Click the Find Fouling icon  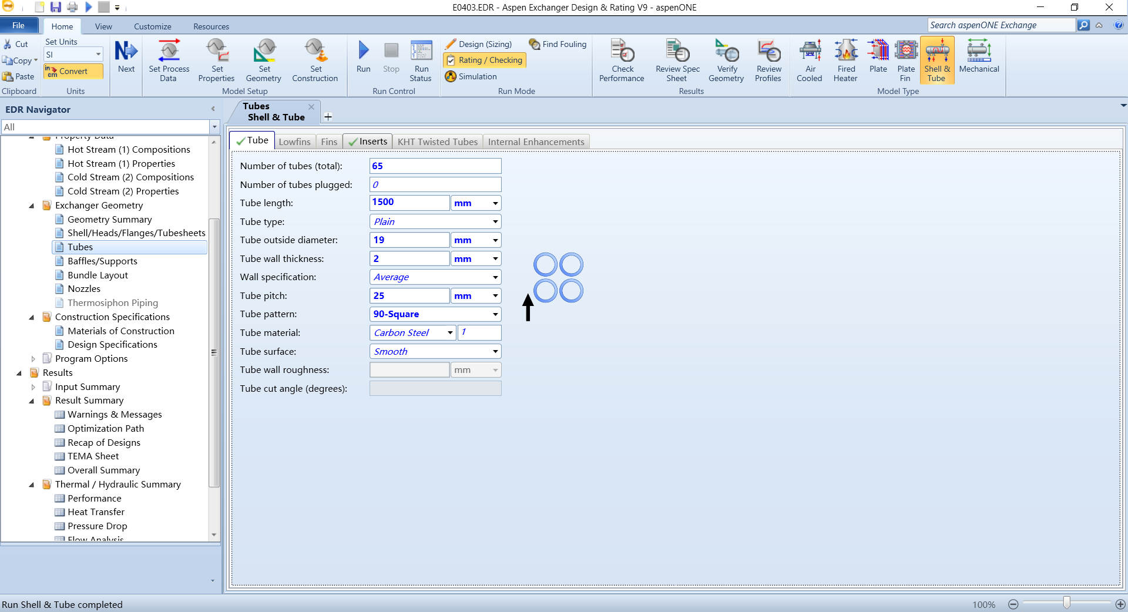click(535, 44)
